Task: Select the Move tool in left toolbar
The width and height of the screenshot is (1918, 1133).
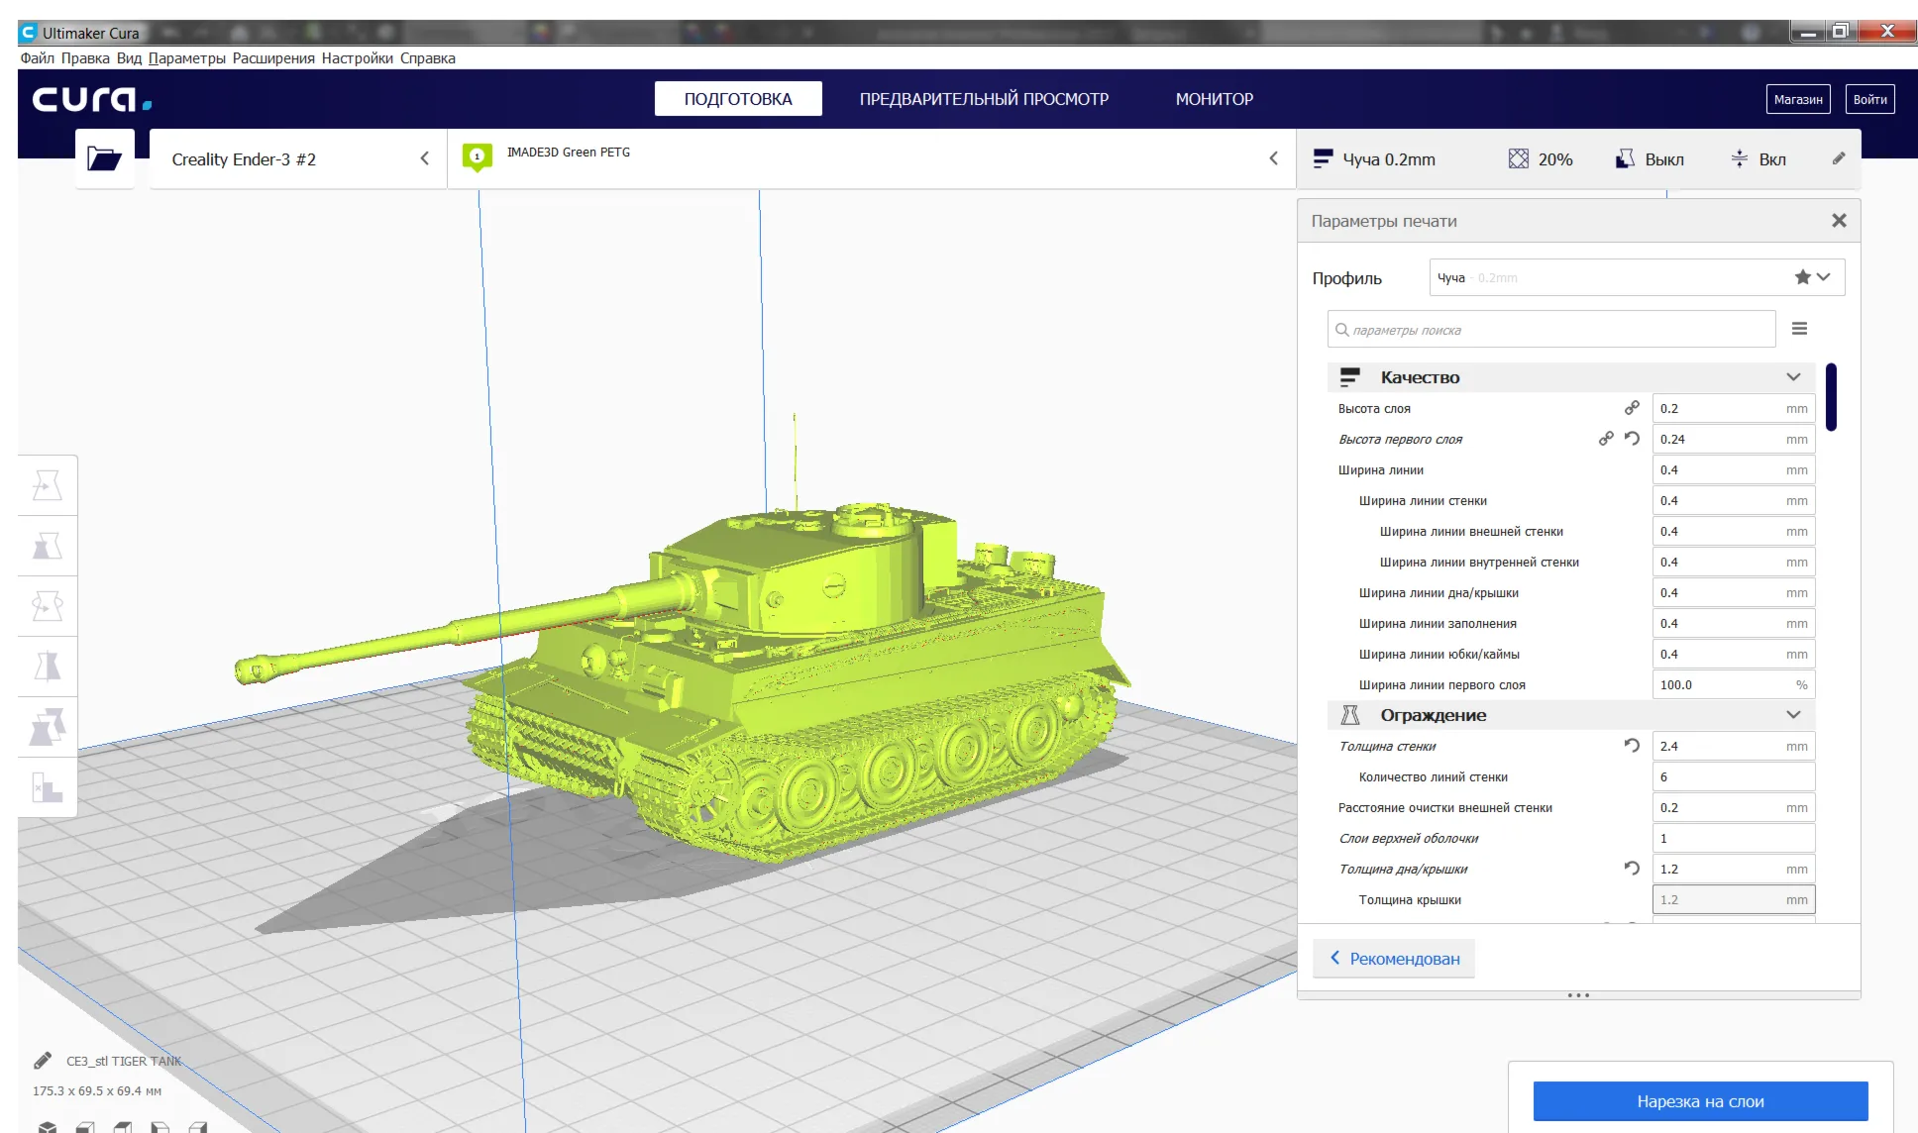Action: tap(48, 485)
